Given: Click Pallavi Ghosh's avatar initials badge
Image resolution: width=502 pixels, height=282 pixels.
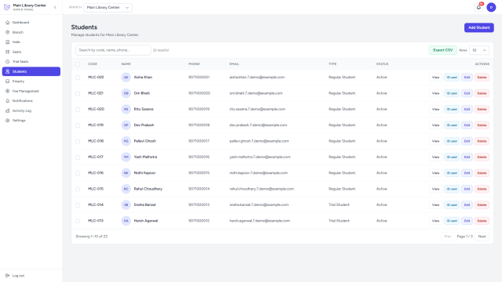Looking at the screenshot, I should [126, 141].
